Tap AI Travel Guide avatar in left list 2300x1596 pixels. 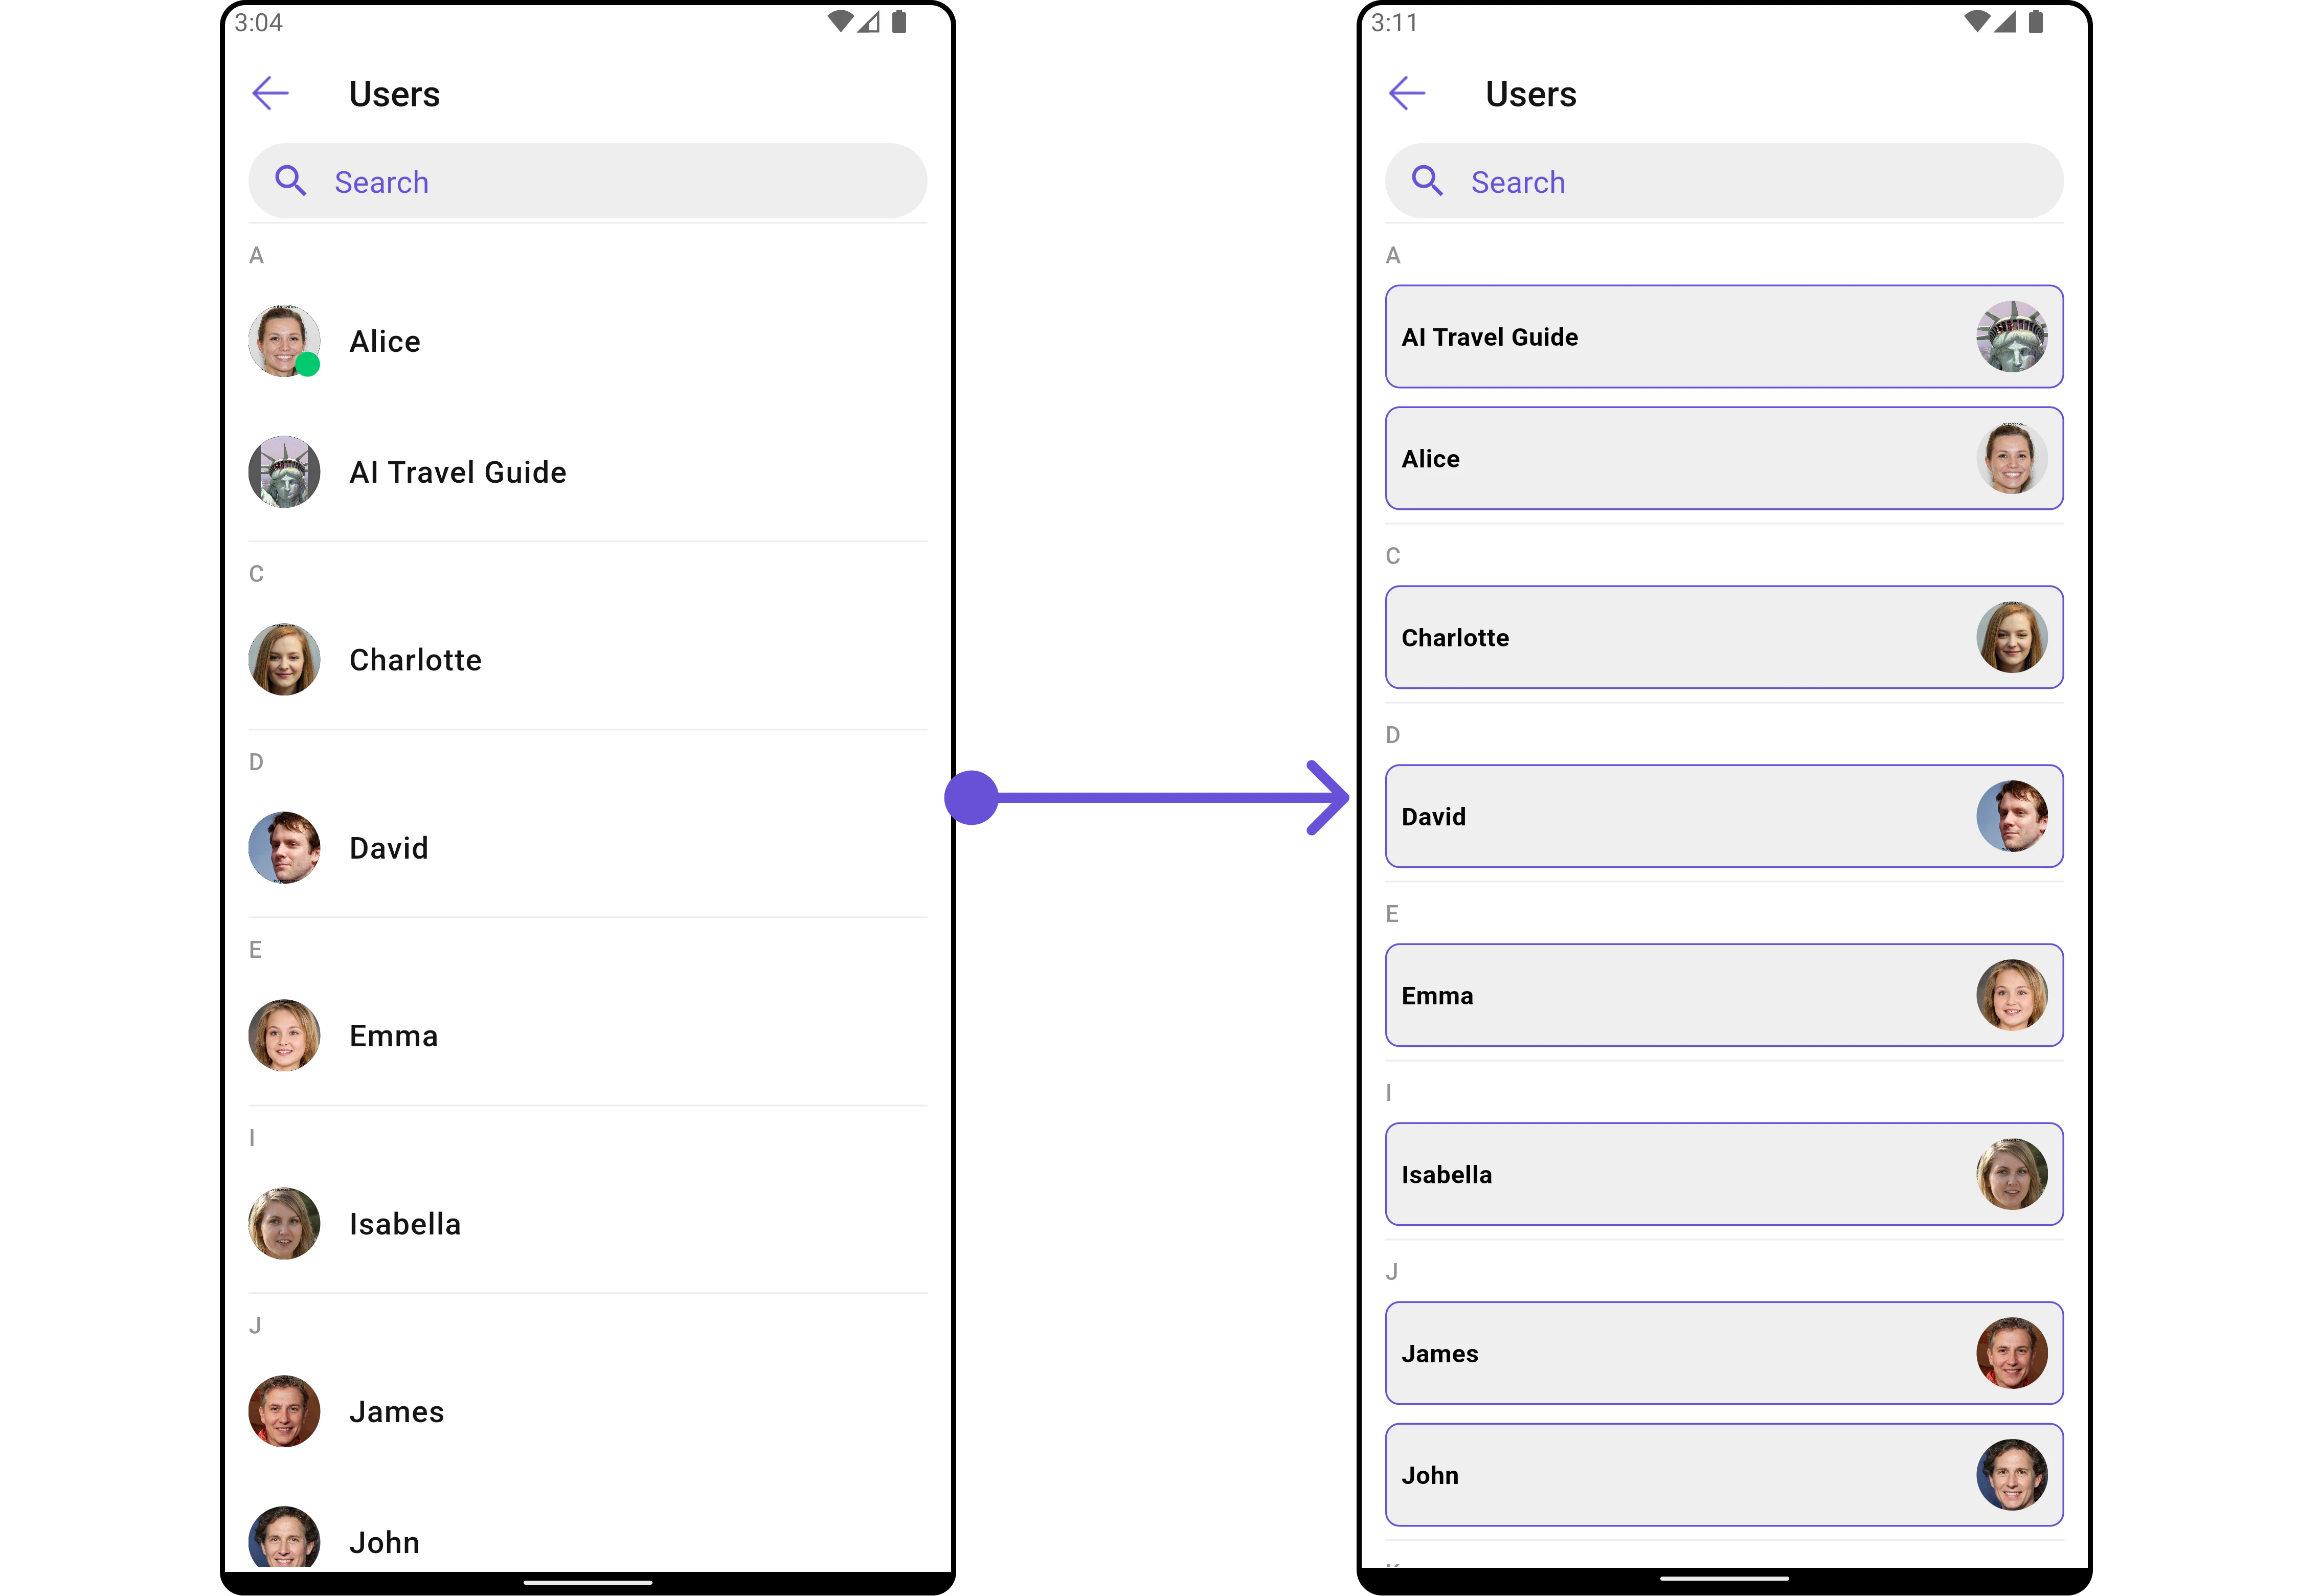284,472
